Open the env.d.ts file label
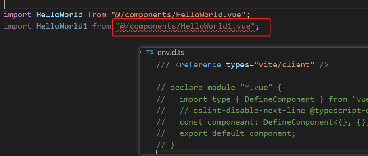Image resolution: width=368 pixels, height=156 pixels. pos(170,53)
